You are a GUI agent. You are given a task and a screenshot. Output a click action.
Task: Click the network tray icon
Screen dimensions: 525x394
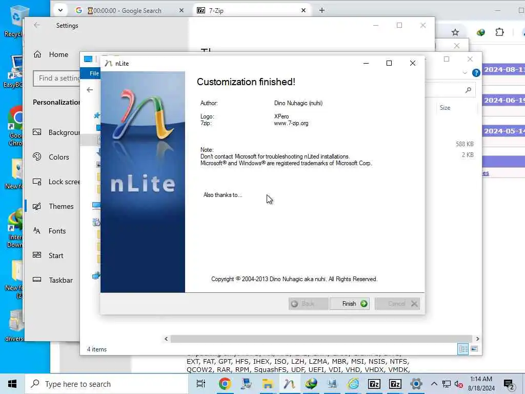pyautogui.click(x=447, y=384)
